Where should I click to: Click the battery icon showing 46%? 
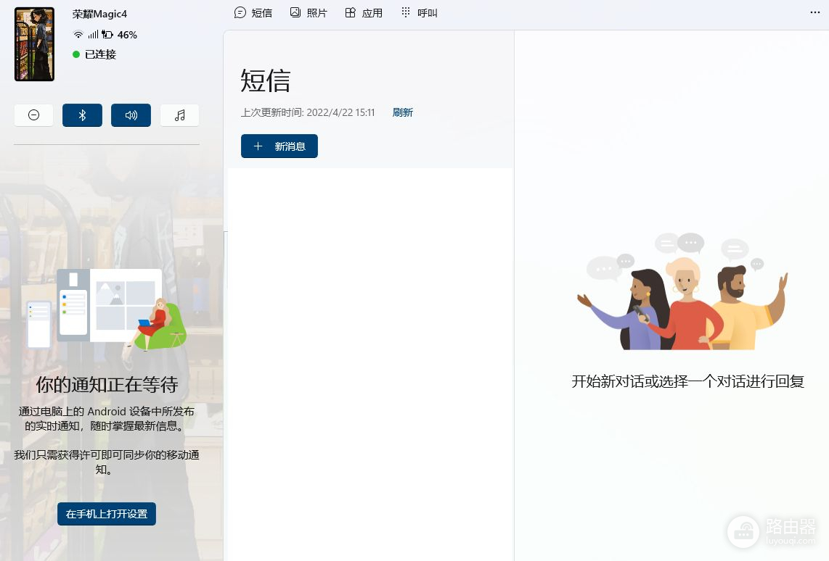(x=107, y=35)
